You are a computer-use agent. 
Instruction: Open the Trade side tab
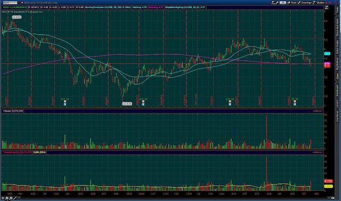tap(337, 10)
